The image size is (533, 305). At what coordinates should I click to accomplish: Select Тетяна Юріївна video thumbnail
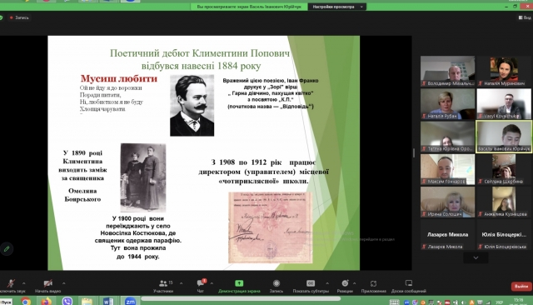[447, 137]
